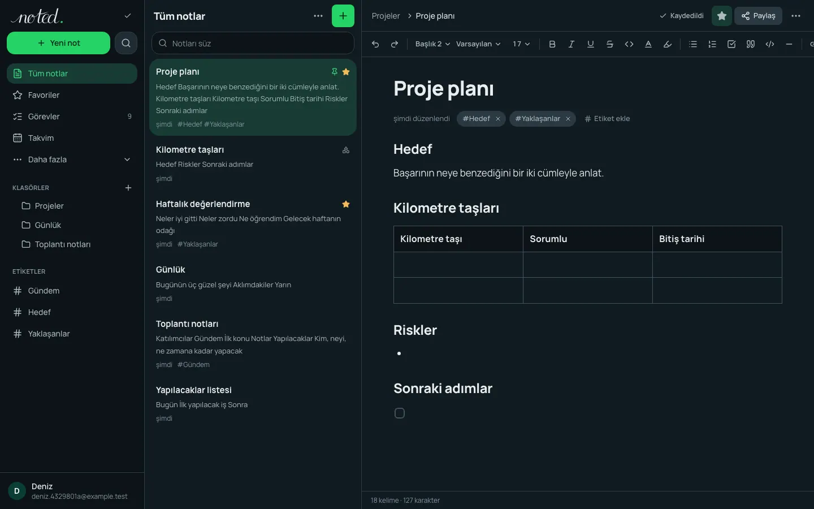
Task: Open the Başlık 2 style dropdown
Action: (x=432, y=44)
